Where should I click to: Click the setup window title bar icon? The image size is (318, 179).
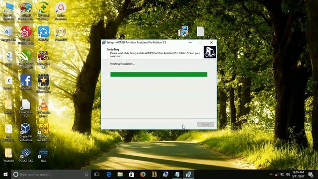[104, 42]
